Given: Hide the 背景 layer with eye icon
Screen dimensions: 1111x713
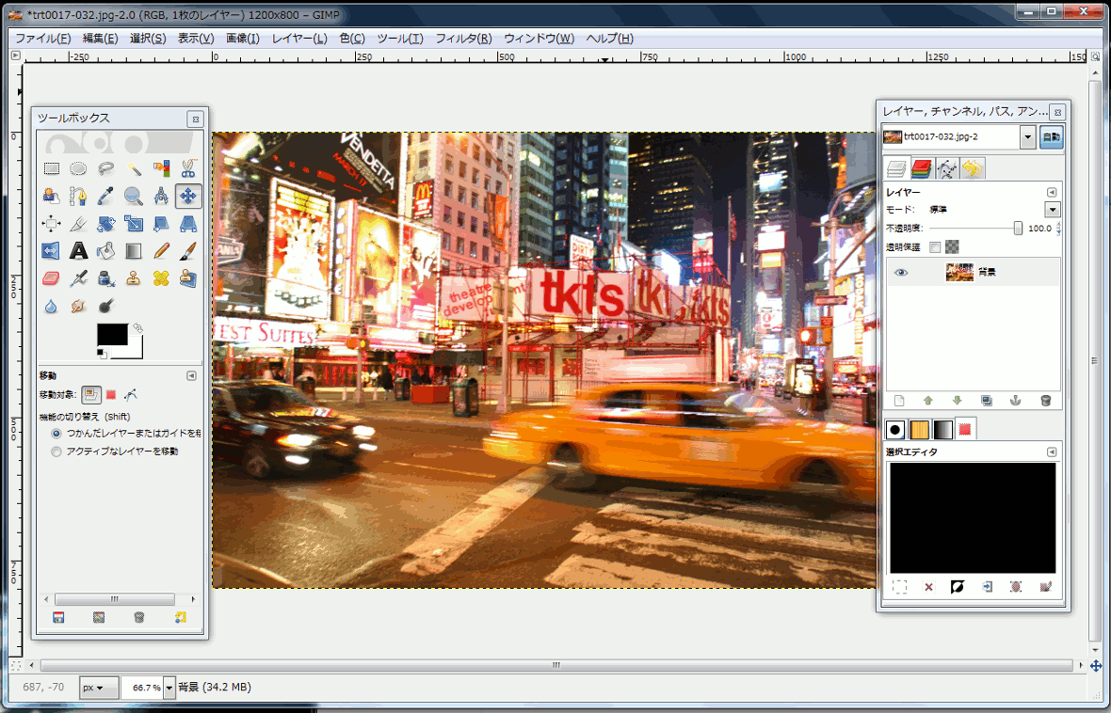Looking at the screenshot, I should point(900,273).
